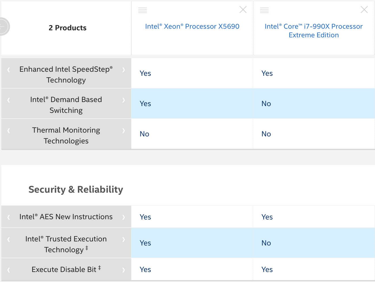Select Thermal Monitoring Technologies label
This screenshot has height=282, width=375.
(x=66, y=135)
